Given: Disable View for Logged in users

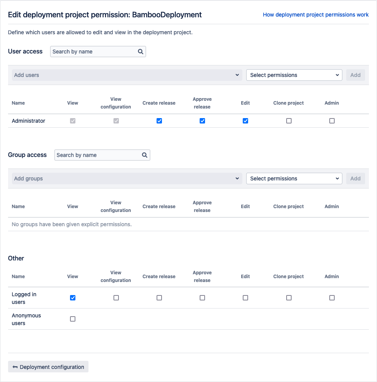Looking at the screenshot, I should coord(73,298).
